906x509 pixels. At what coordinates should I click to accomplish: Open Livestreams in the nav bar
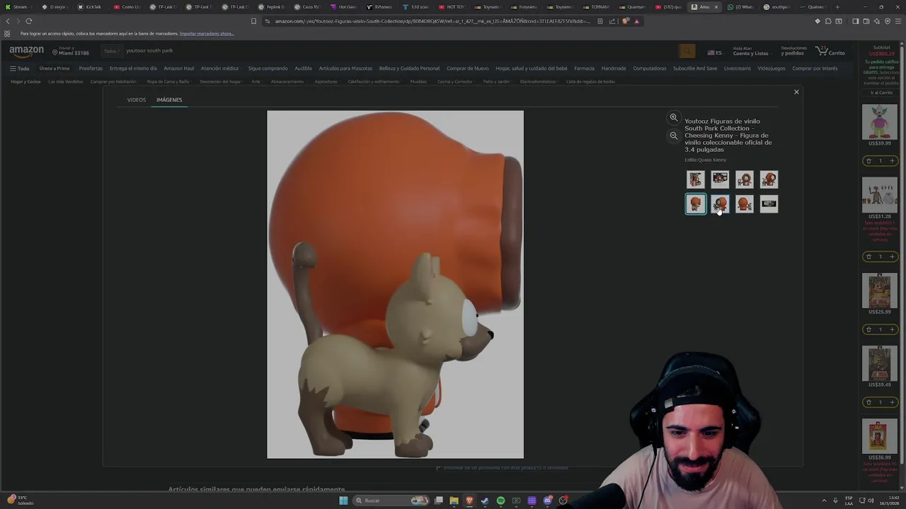(737, 69)
